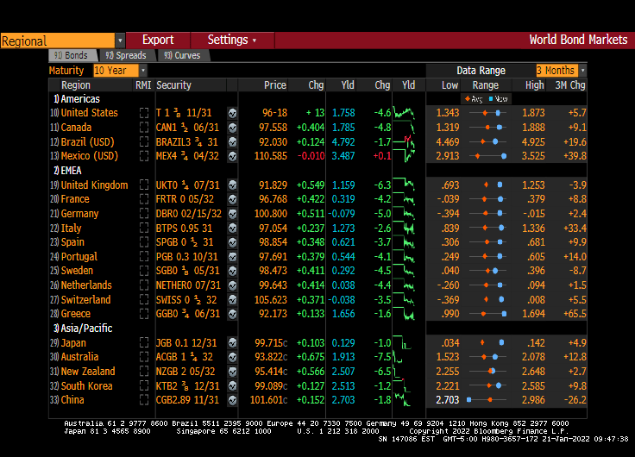
Task: Open the Settings menu
Action: (231, 40)
